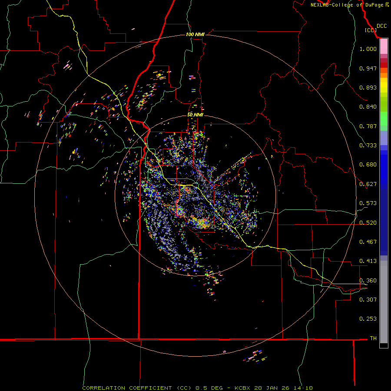Select the 0.307 value on the color scale
The image size is (391, 391).
368,300
